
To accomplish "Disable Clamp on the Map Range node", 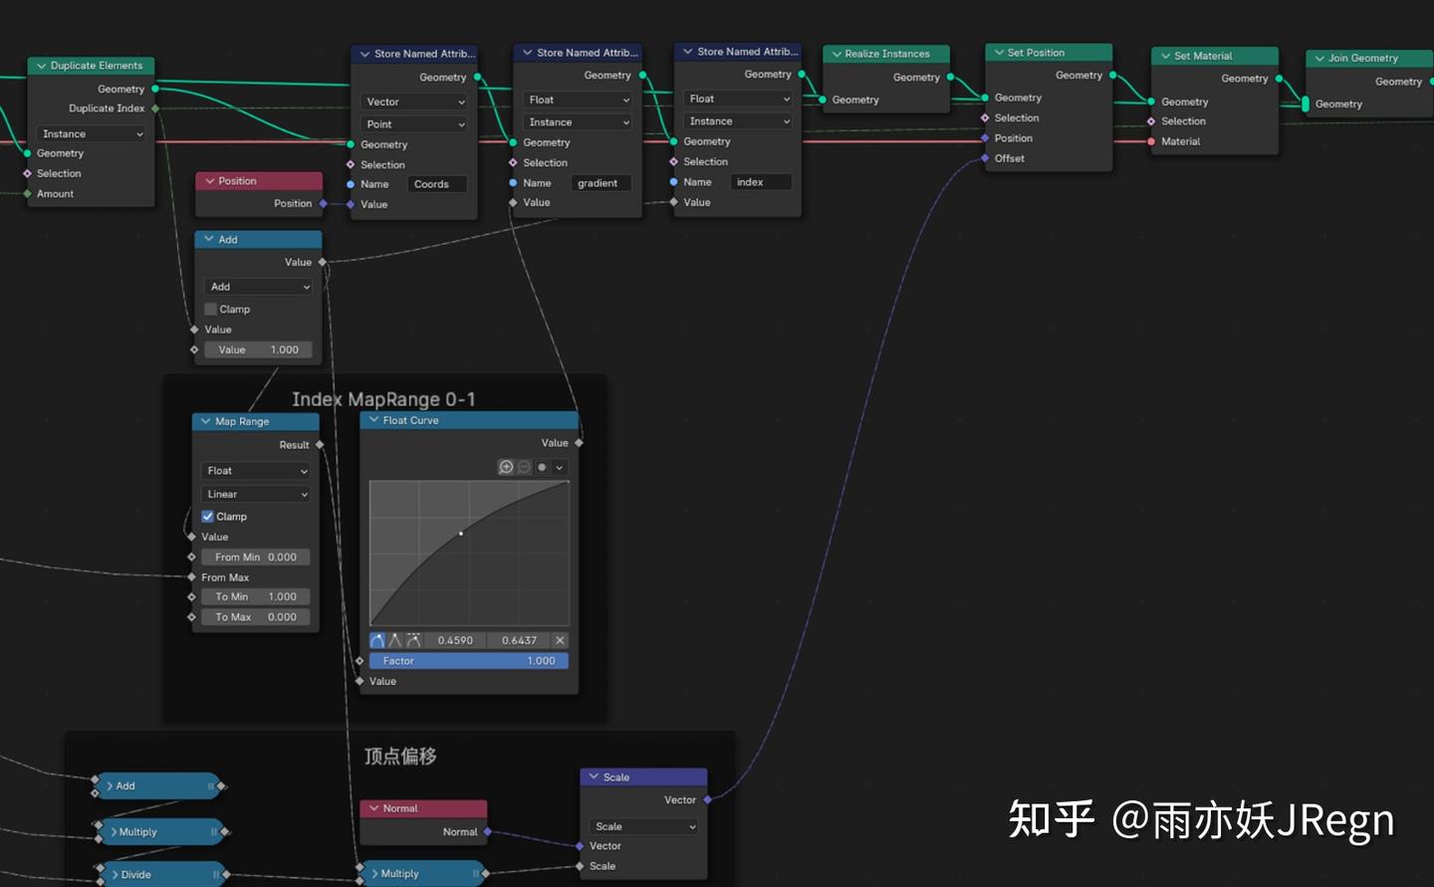I will pos(208,516).
